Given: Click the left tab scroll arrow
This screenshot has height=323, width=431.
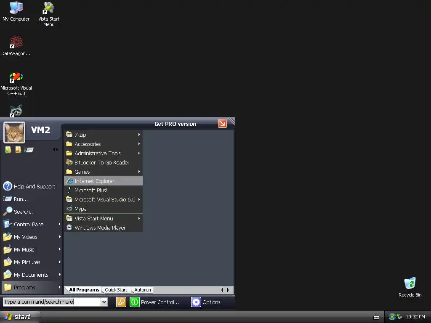Looking at the screenshot, I should click(222, 290).
